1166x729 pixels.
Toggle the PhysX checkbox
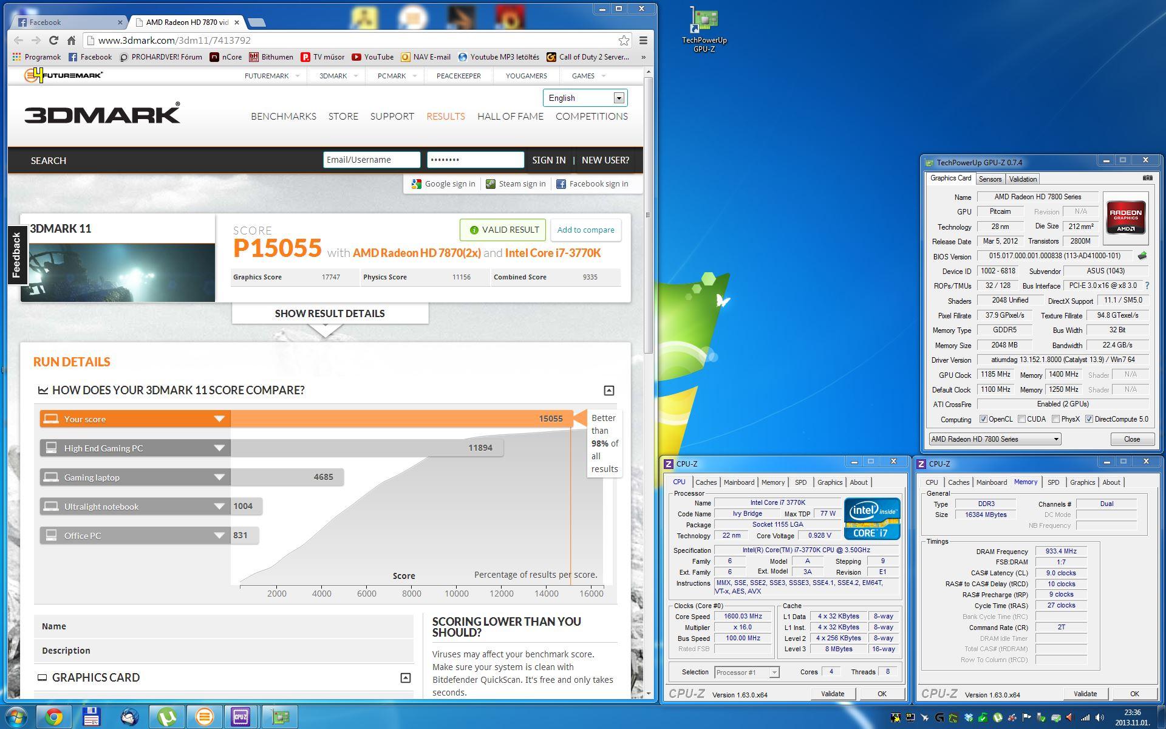click(1055, 419)
